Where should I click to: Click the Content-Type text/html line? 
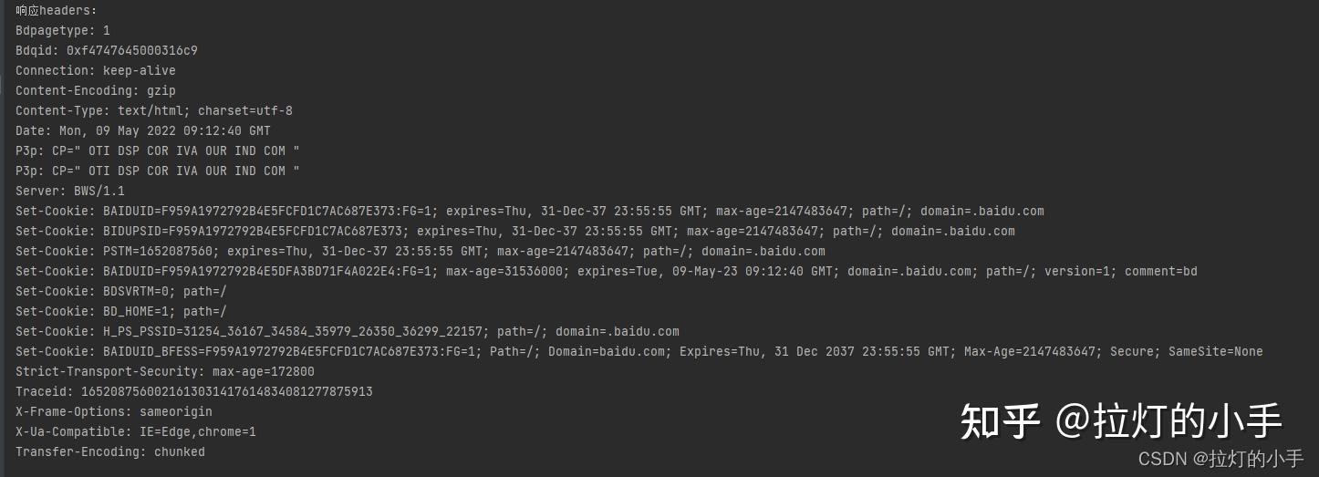pos(154,111)
